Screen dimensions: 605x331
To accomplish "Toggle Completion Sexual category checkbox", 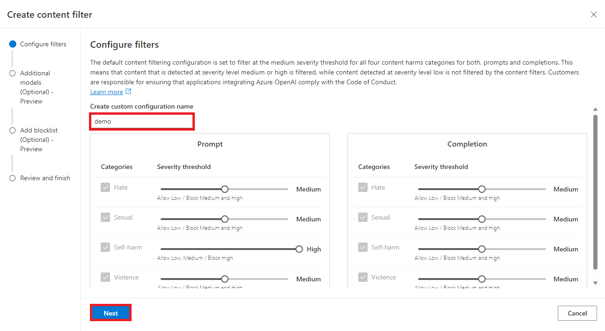I will pos(363,217).
